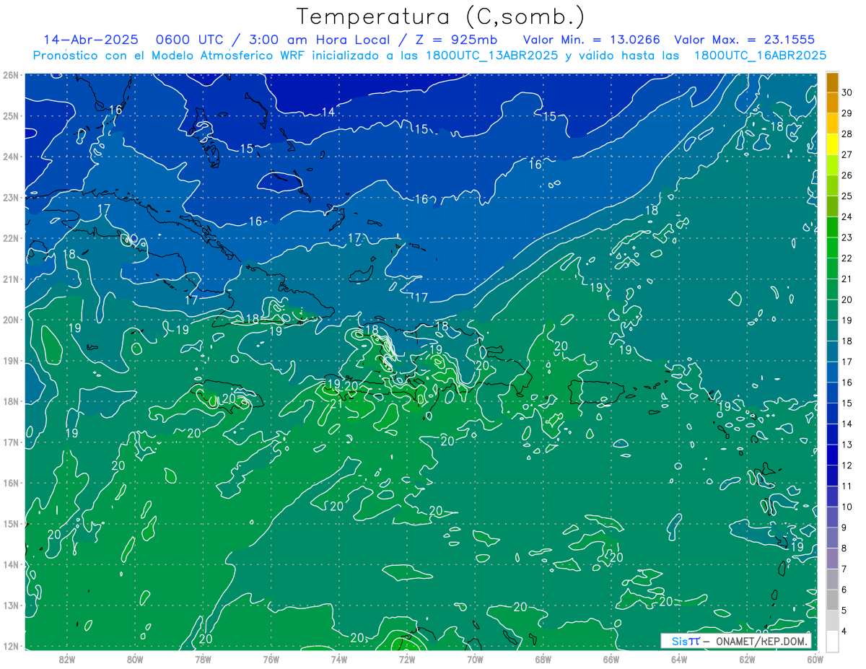The height and width of the screenshot is (669, 866).
Task: Click the 66W longitude axis label
Action: click(x=611, y=659)
